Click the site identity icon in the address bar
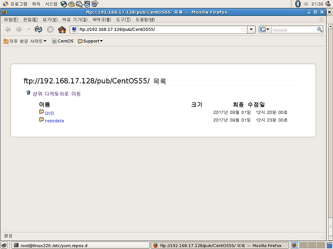The height and width of the screenshot is (249, 333). [x=74, y=30]
